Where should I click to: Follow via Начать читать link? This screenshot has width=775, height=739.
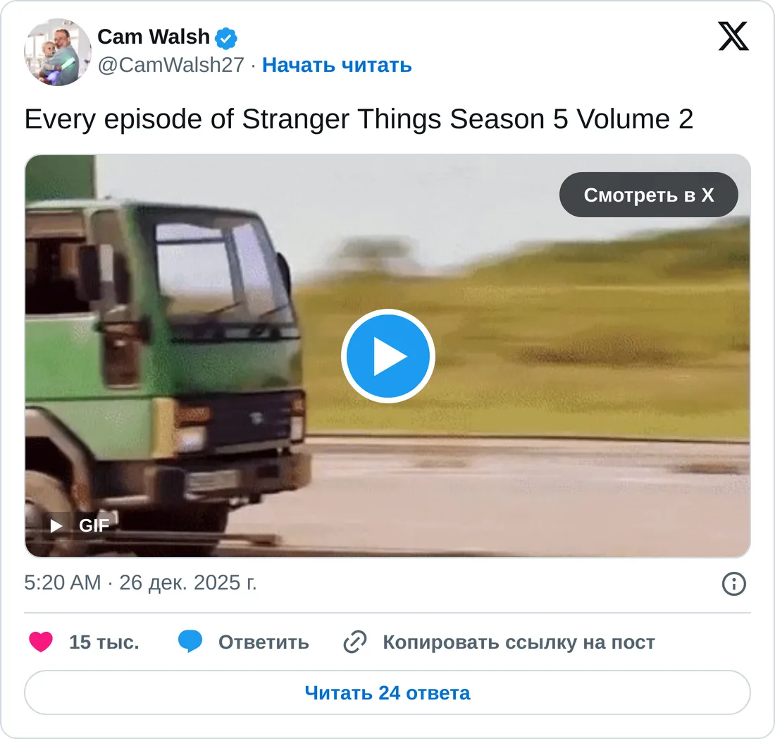coord(337,65)
